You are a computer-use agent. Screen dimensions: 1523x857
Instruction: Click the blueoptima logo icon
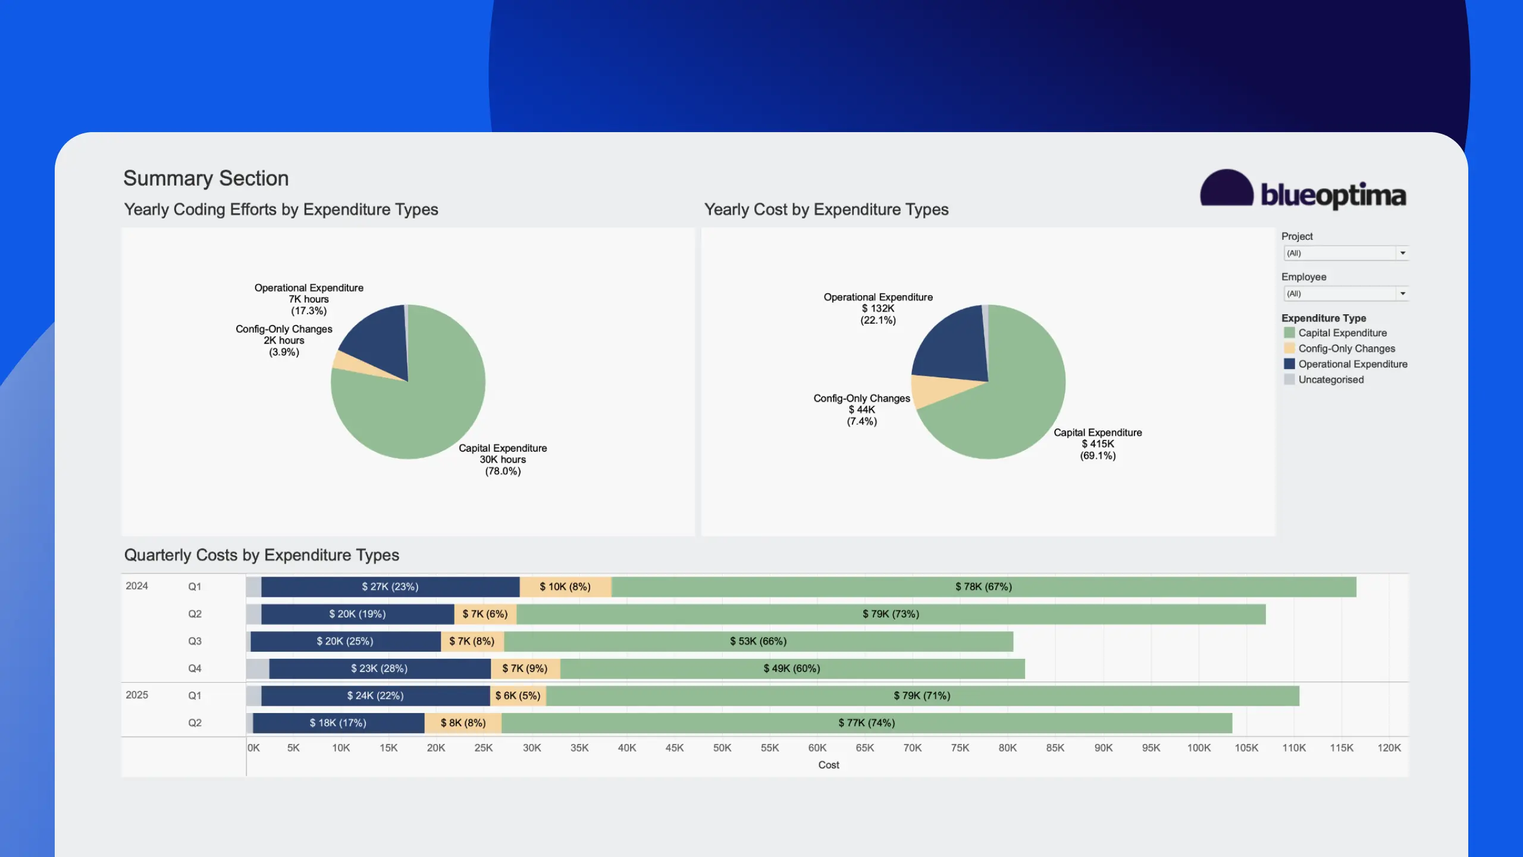(x=1226, y=189)
